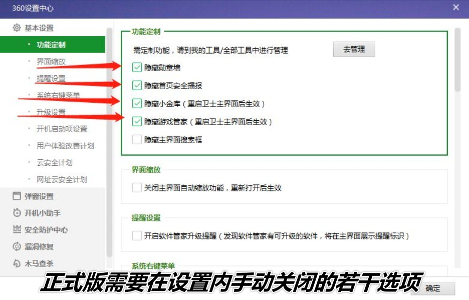Select 提醒设置 in the sidebar
Image resolution: width=469 pixels, height=300 pixels.
[51, 78]
